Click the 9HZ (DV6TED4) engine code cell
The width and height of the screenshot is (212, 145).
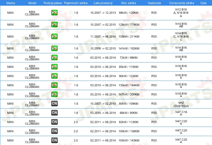point(181,104)
